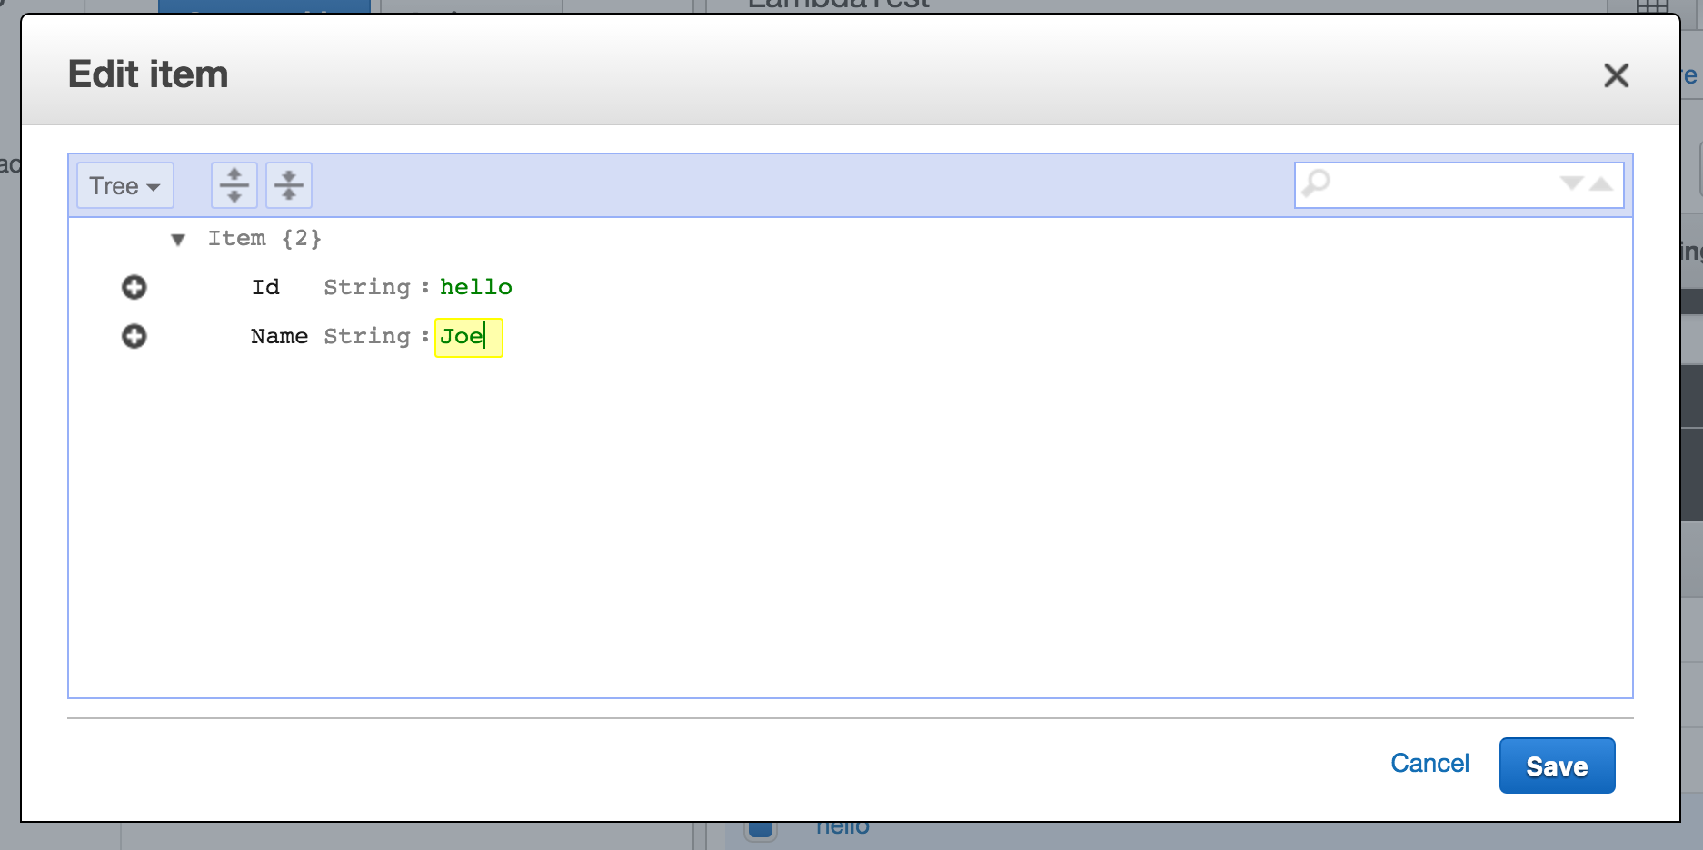
Task: Click the magnifying glass icon in search box
Action: pos(1315,183)
